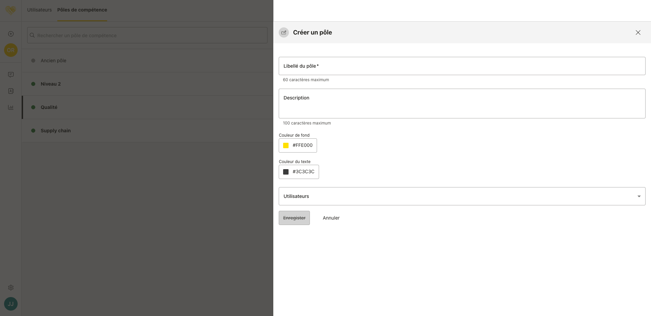Click the OR organization avatar
651x316 pixels.
coord(11,50)
